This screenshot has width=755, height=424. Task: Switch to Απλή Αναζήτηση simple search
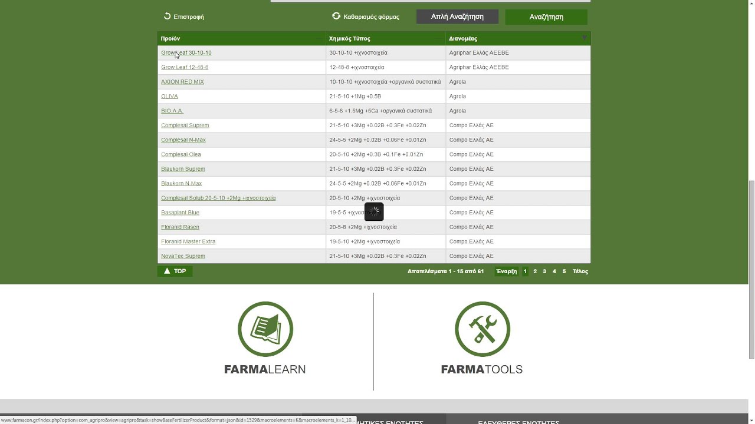click(457, 16)
